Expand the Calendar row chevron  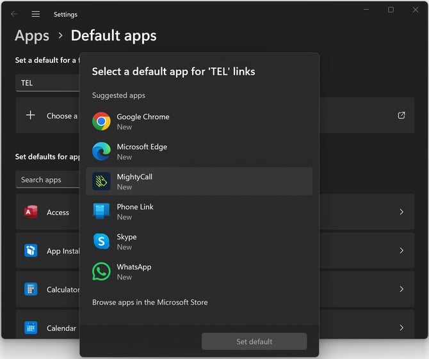point(401,328)
